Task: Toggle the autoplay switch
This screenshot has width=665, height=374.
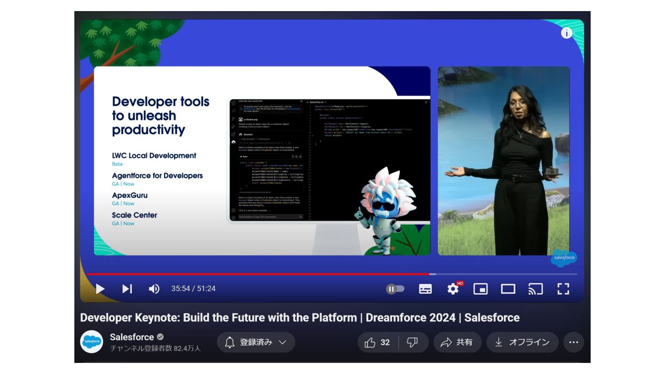Action: [395, 289]
